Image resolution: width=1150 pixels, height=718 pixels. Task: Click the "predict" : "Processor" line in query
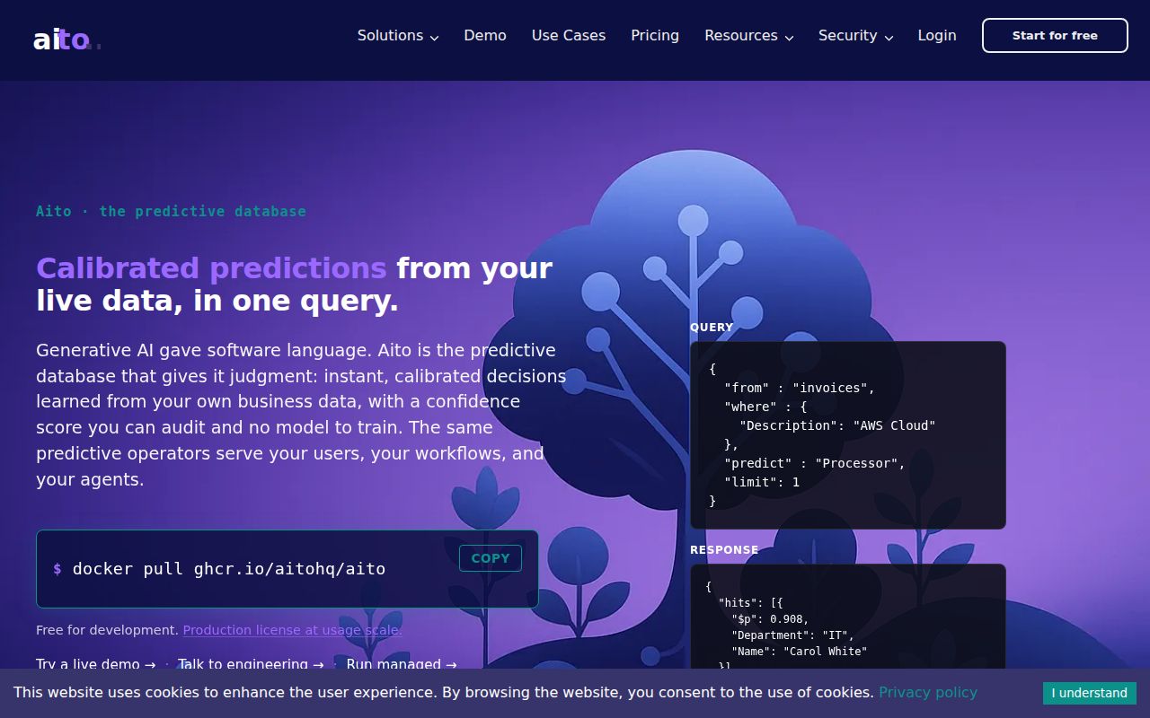click(815, 463)
